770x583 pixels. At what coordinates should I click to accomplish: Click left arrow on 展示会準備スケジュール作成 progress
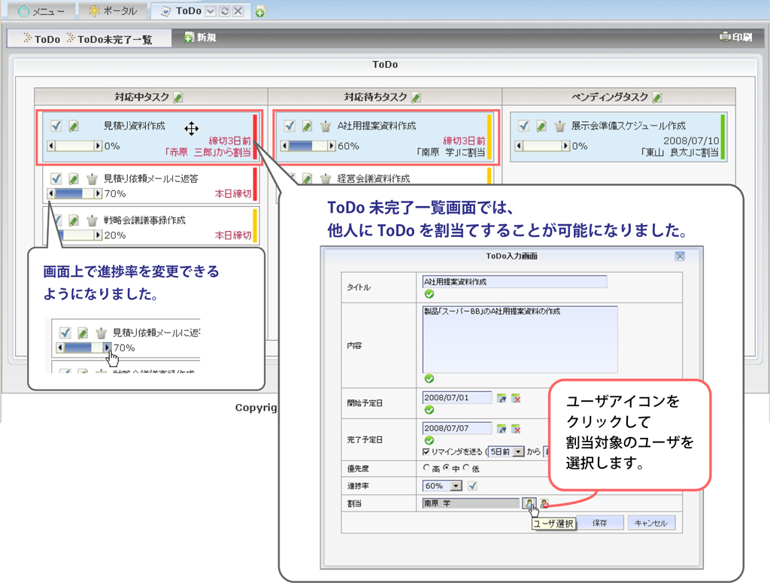pos(519,146)
